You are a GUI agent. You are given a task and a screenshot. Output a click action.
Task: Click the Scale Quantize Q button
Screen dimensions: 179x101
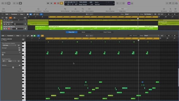pyautogui.click(x=19, y=61)
